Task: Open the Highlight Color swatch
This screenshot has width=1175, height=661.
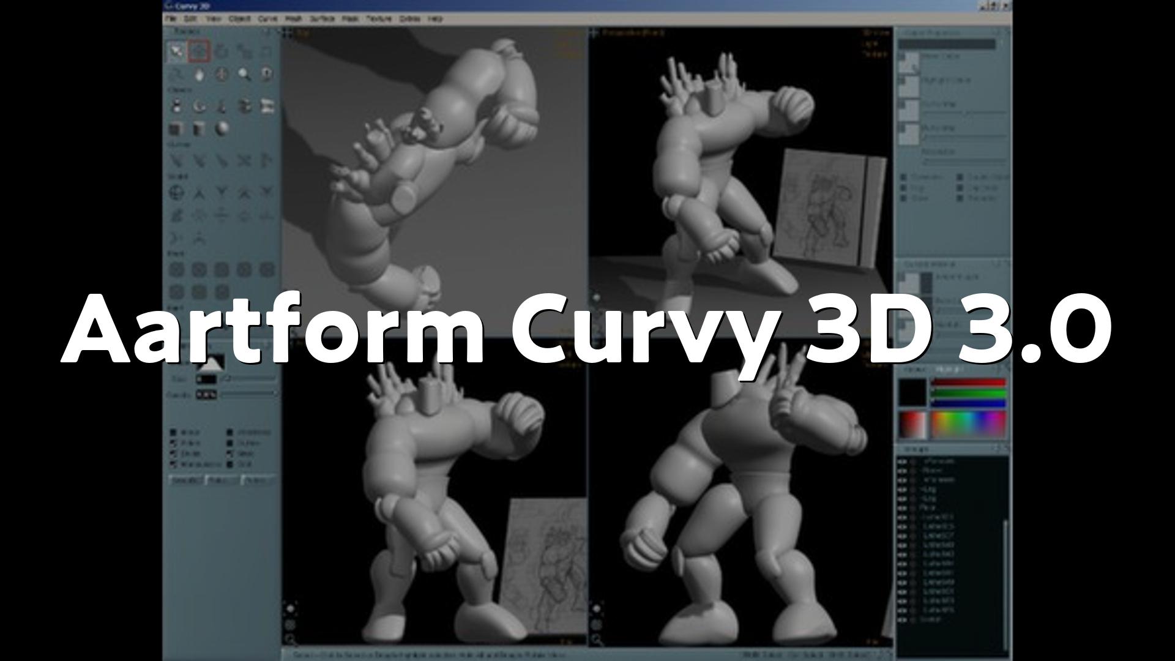Action: 909,87
